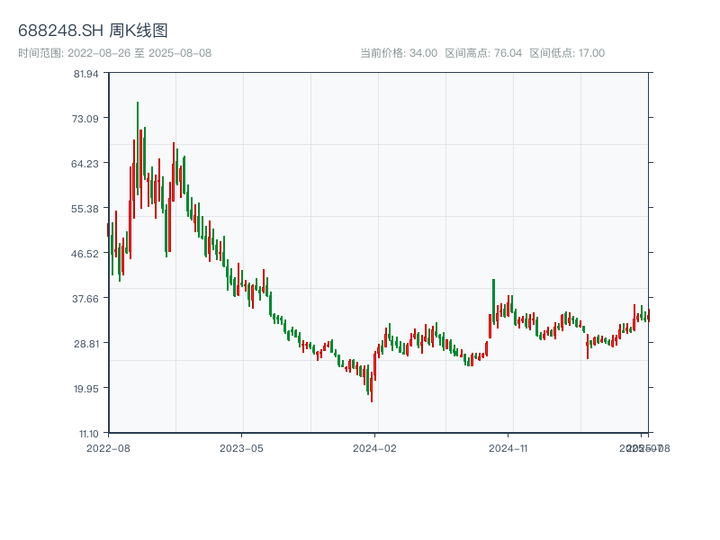Click the chart title 688248.SH 周K线图

click(93, 31)
